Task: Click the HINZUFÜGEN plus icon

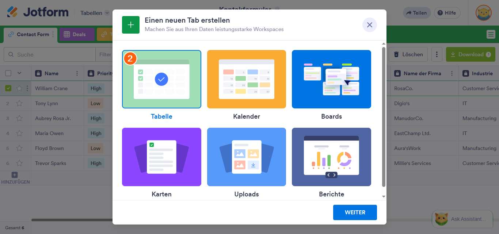Action: [14, 175]
